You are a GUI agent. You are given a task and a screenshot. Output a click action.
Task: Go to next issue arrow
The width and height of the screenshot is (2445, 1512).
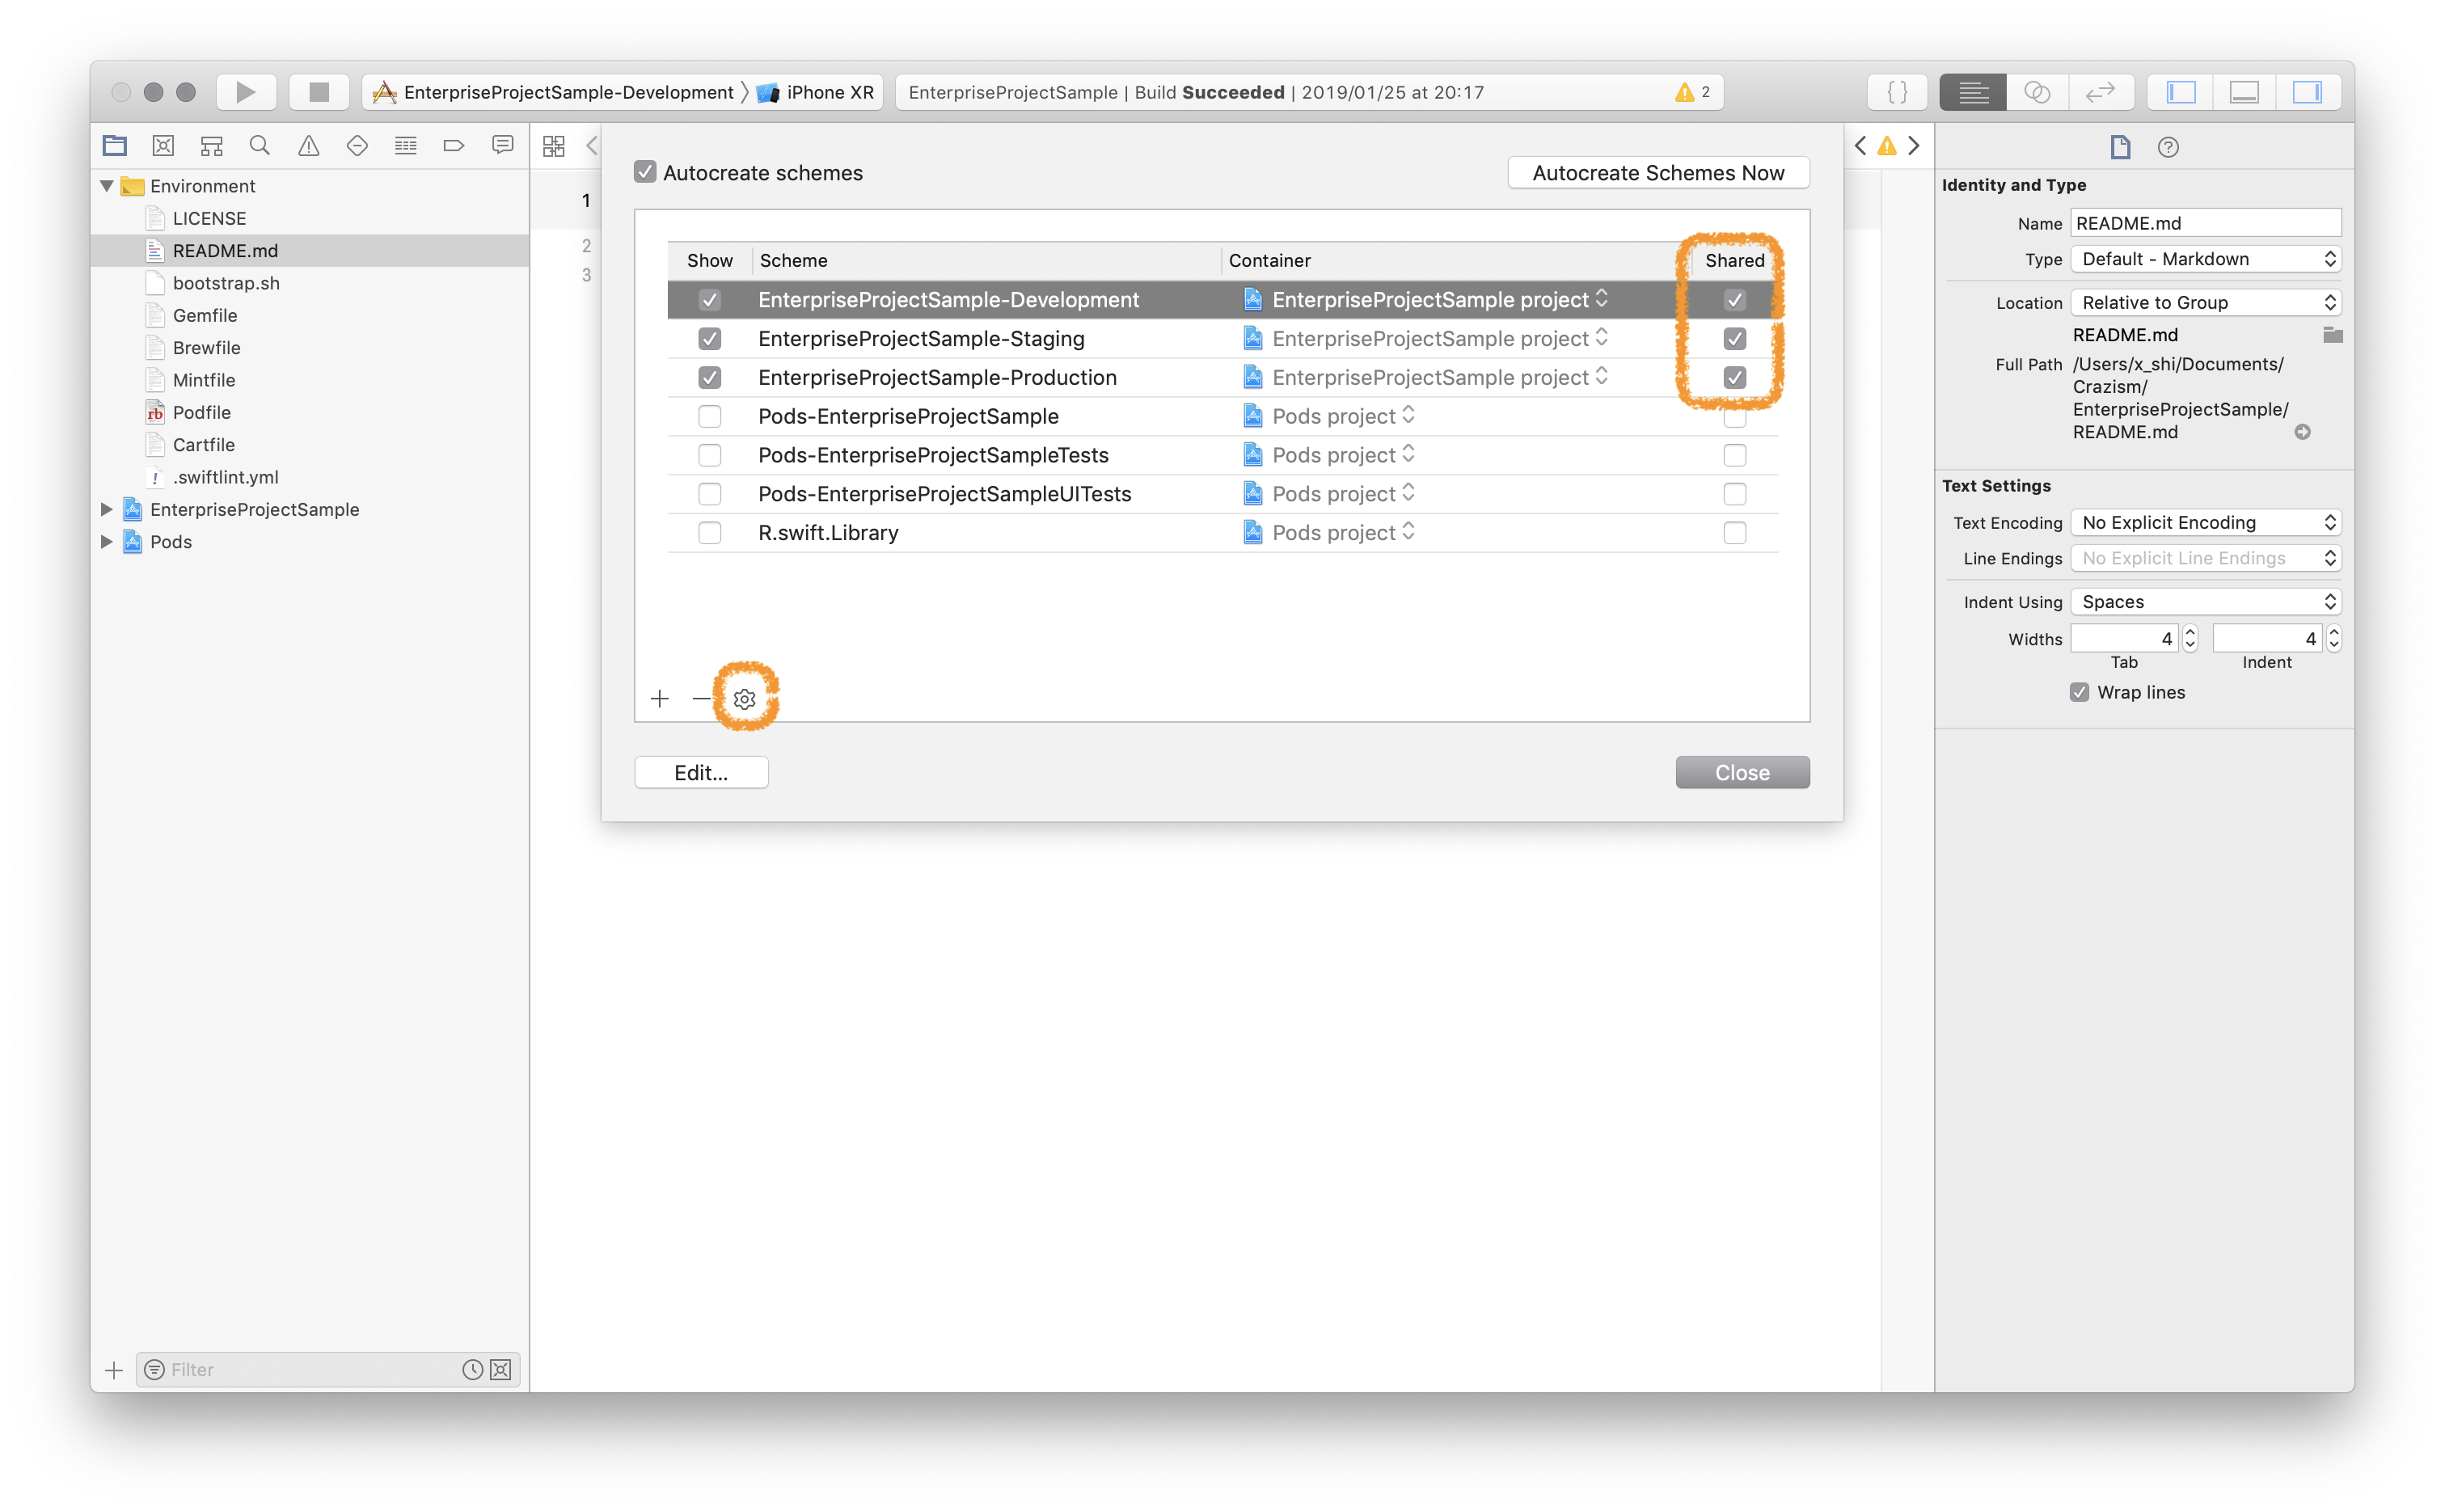[x=1914, y=146]
